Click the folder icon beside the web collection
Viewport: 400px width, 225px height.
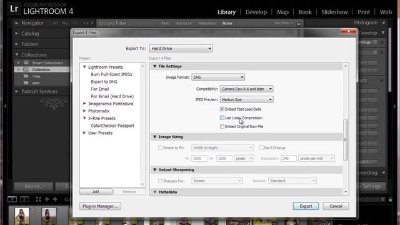[26, 82]
